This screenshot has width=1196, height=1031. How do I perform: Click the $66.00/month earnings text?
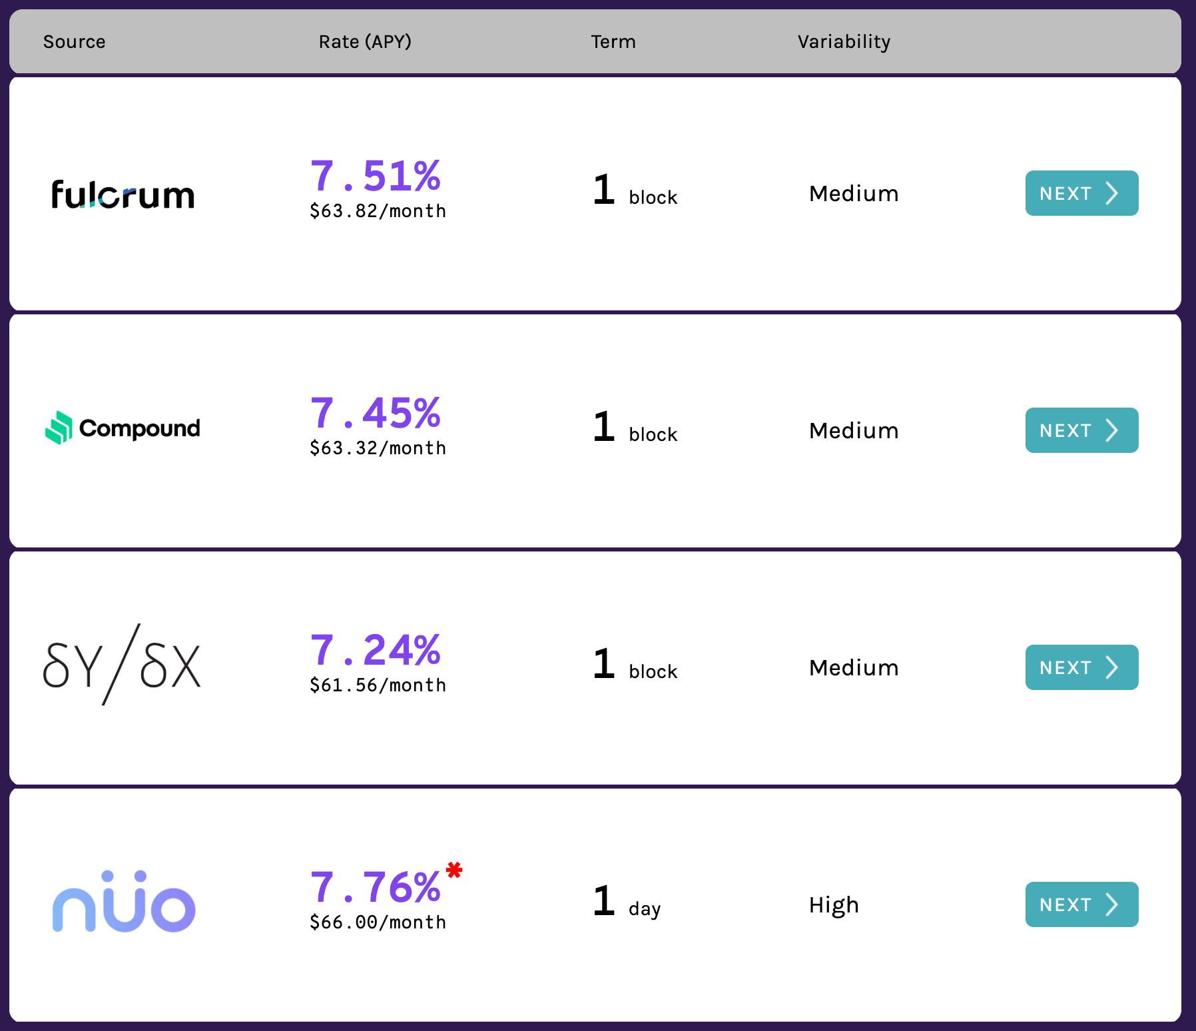point(378,922)
